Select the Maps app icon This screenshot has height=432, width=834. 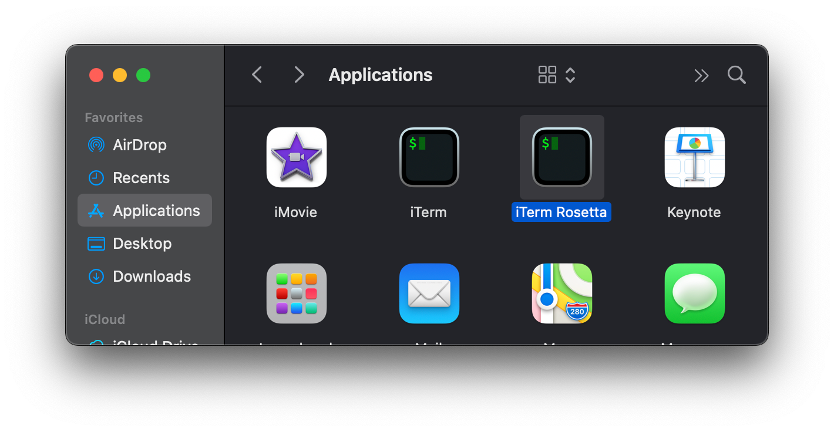(x=561, y=293)
